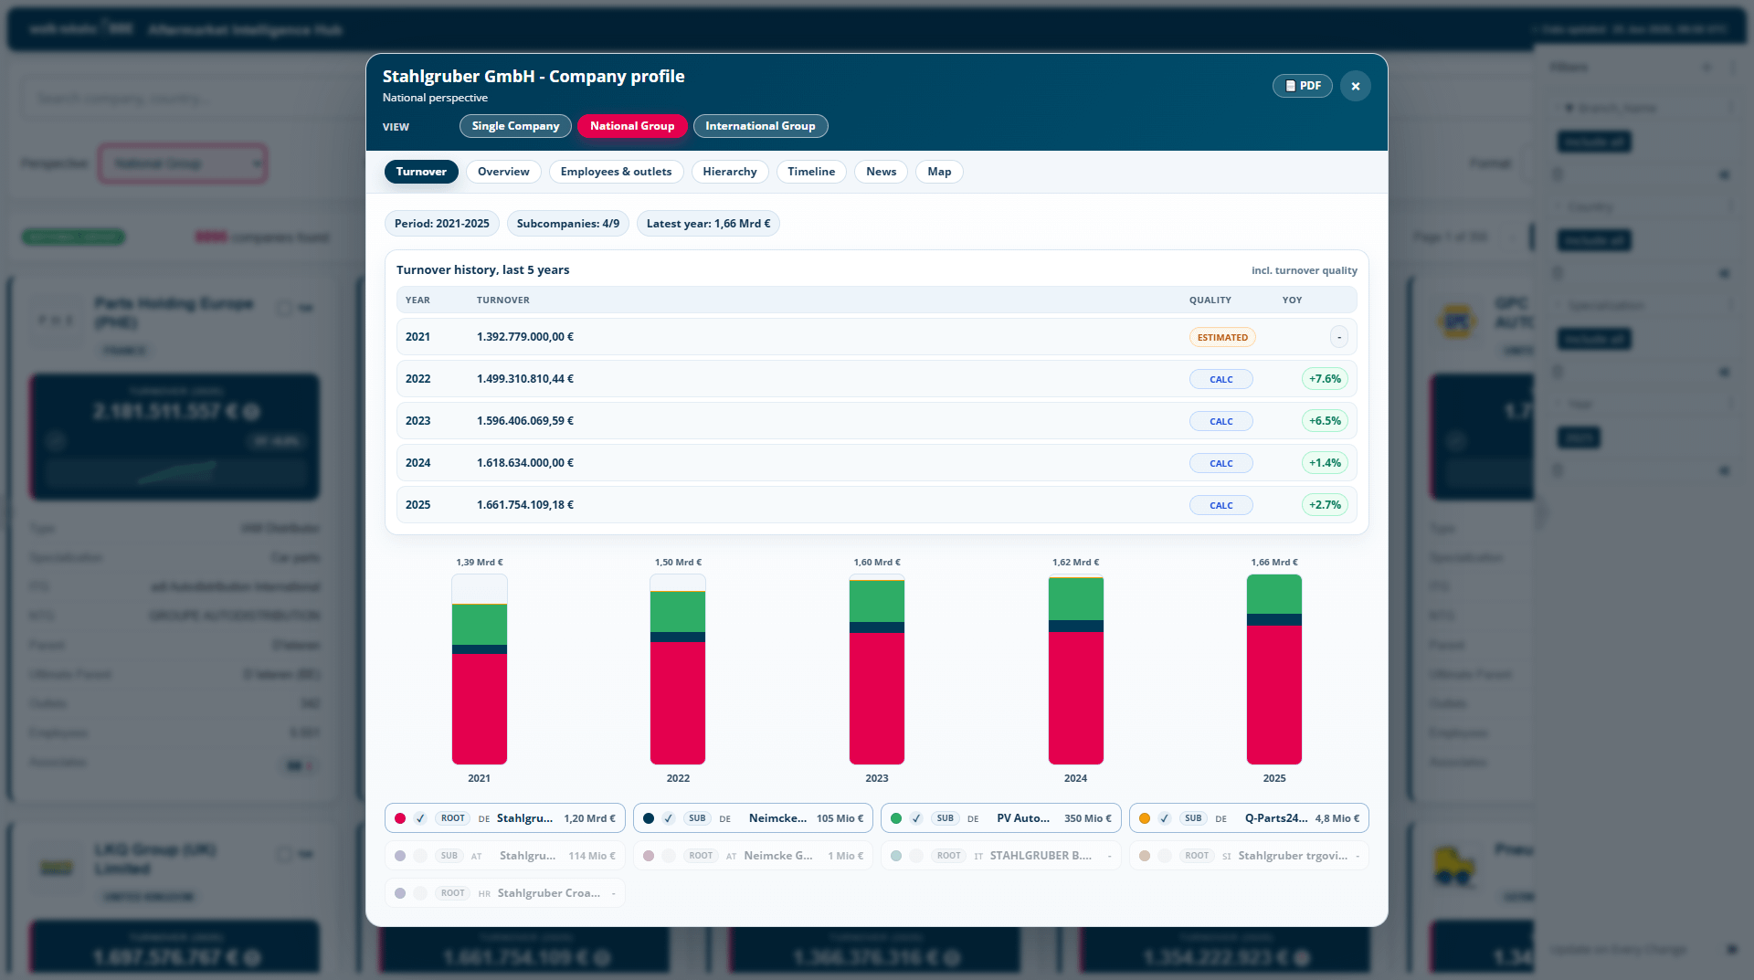
Task: Toggle the Neimcke SUB DE checkmark
Action: click(x=669, y=818)
